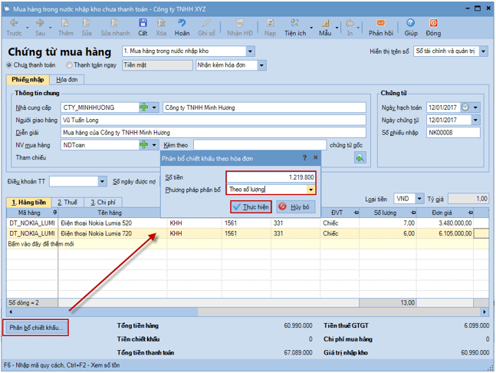Select row Điện thoại Nokia Lumia 520
The image size is (496, 373).
248,223
